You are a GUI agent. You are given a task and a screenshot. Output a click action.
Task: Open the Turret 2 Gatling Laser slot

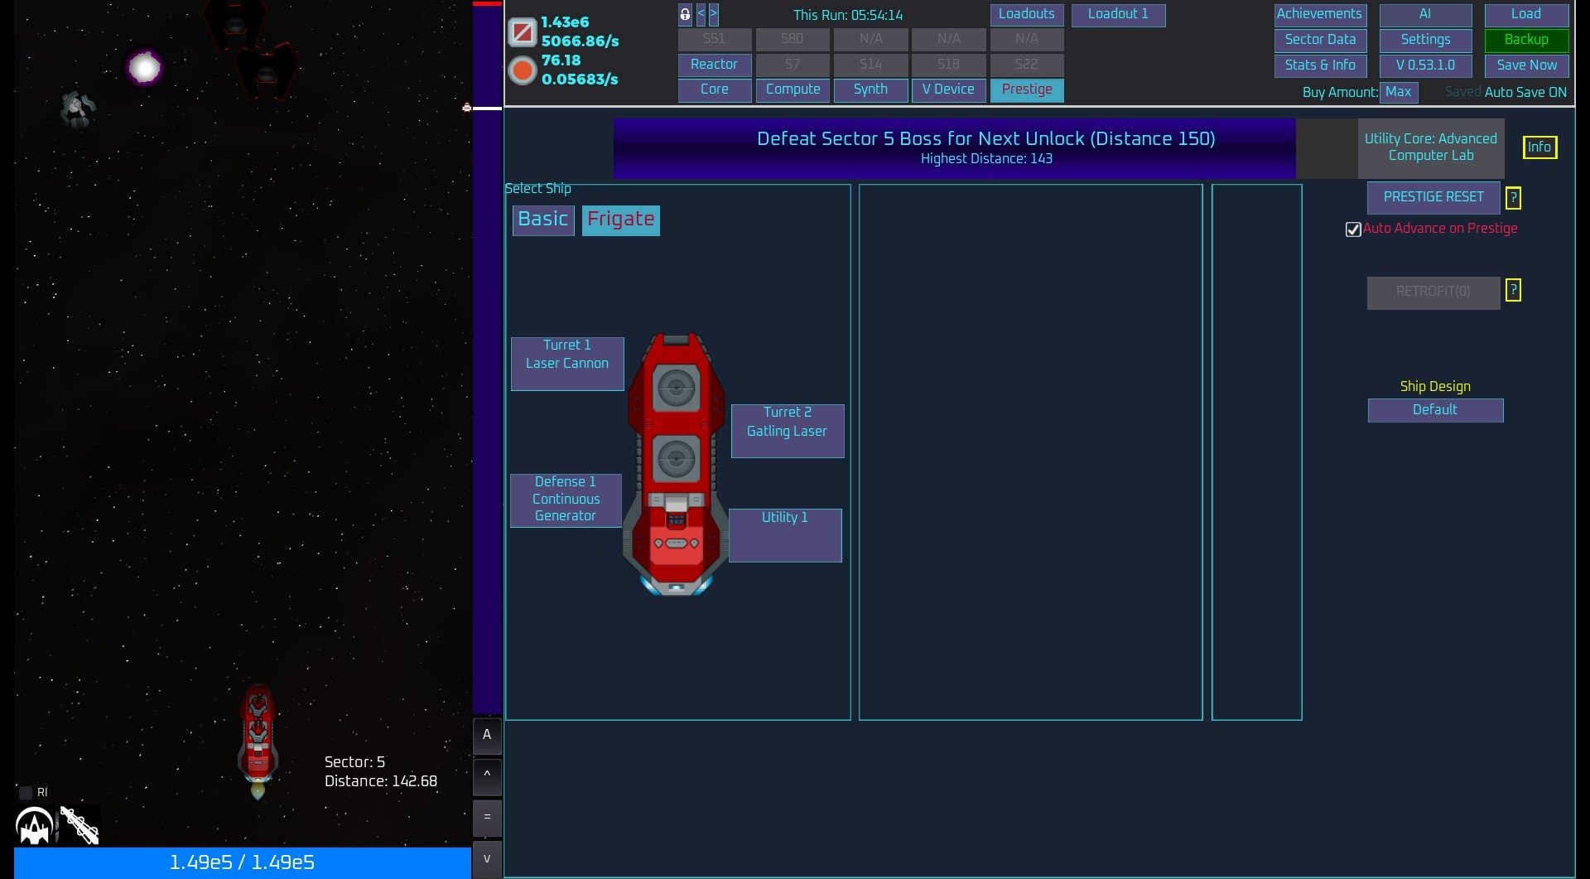tap(788, 431)
